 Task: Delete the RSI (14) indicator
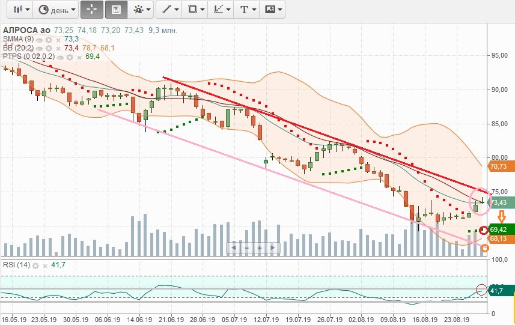point(45,266)
